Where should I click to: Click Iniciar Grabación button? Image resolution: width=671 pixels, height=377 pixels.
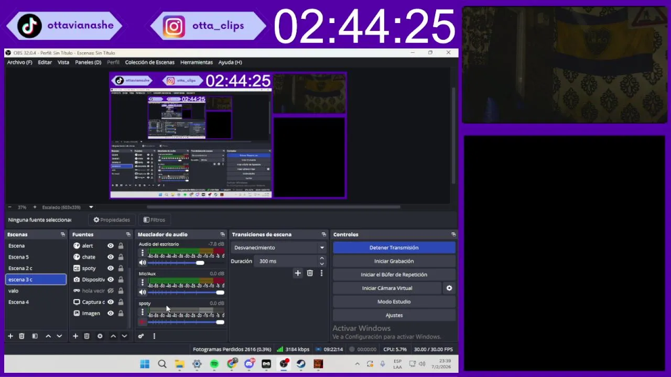point(394,261)
